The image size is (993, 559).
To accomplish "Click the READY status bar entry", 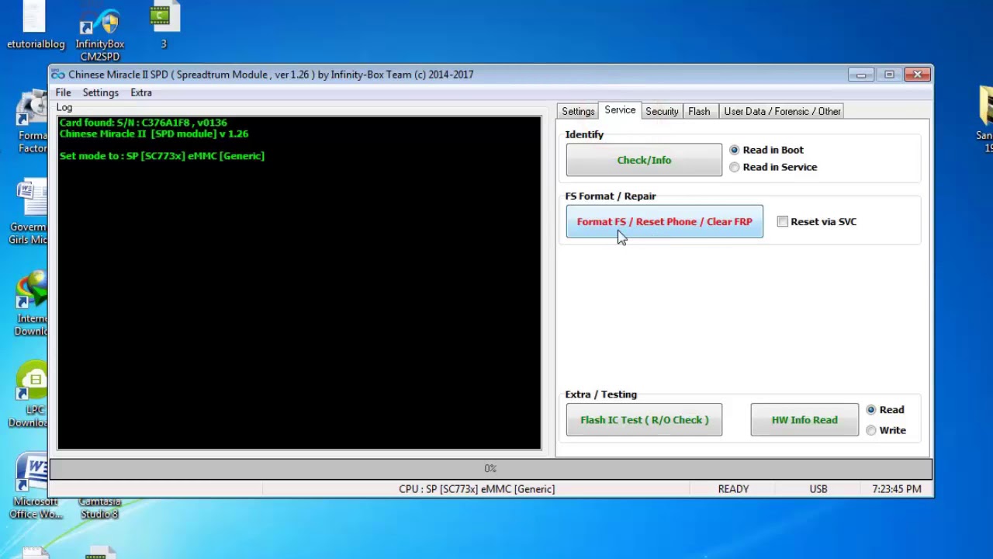I will [733, 489].
